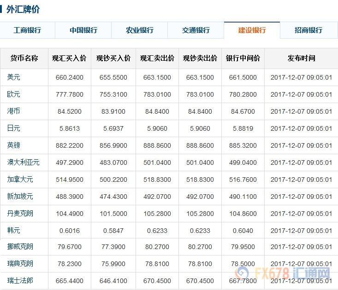Image resolution: width=338 pixels, height=290 pixels.
Task: Click the 加拿大元 buy rate 514.9500
Action: click(x=70, y=180)
